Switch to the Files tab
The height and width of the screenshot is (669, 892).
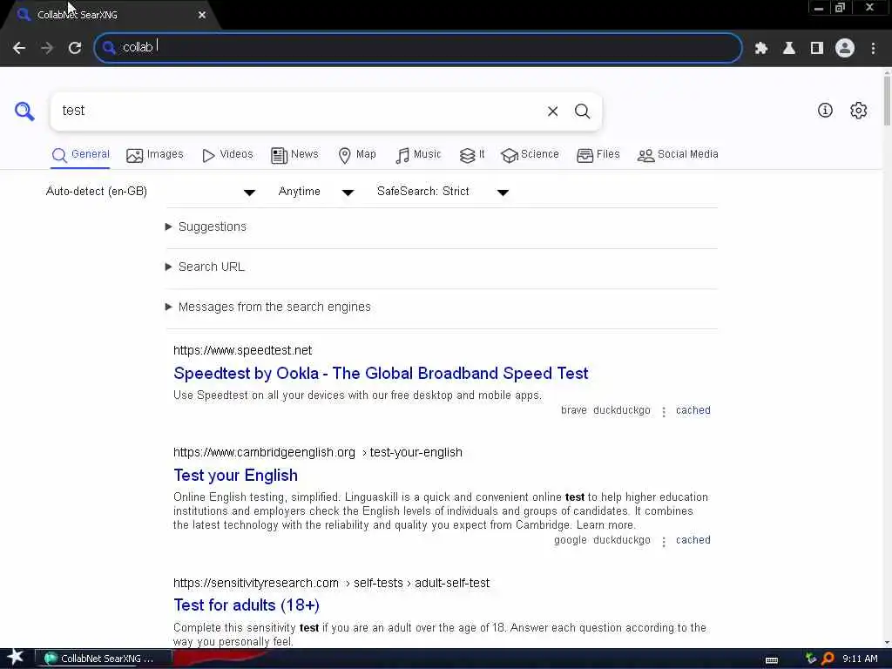[598, 155]
